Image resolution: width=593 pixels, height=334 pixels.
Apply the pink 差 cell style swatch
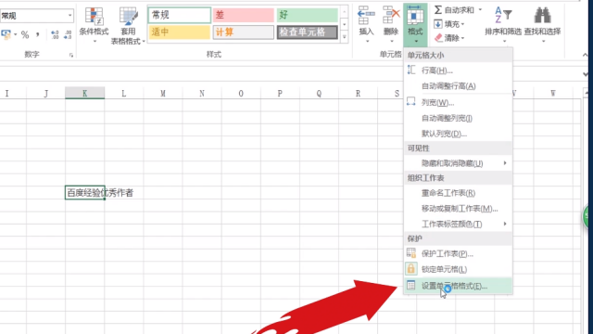(243, 15)
